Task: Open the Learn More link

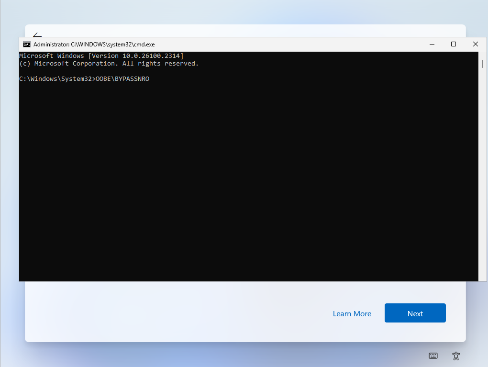Action: pyautogui.click(x=352, y=314)
